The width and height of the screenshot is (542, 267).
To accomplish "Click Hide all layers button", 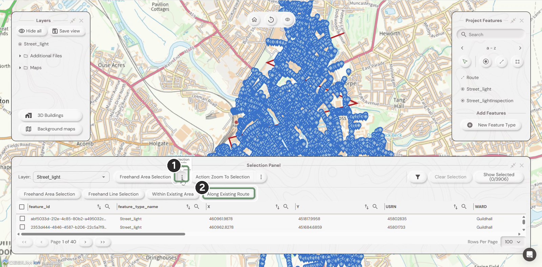I will [x=30, y=31].
